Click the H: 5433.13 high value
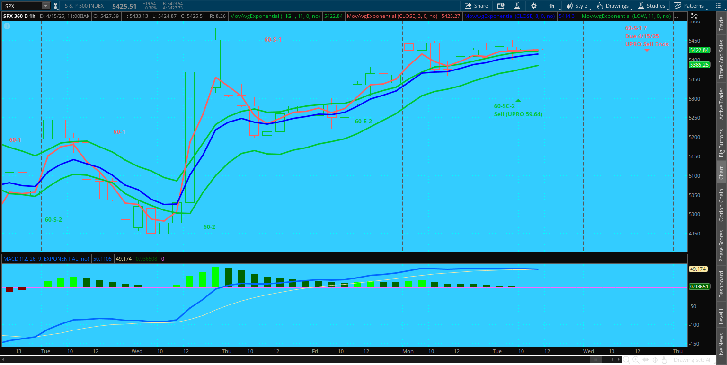The width and height of the screenshot is (727, 365). tap(135, 16)
